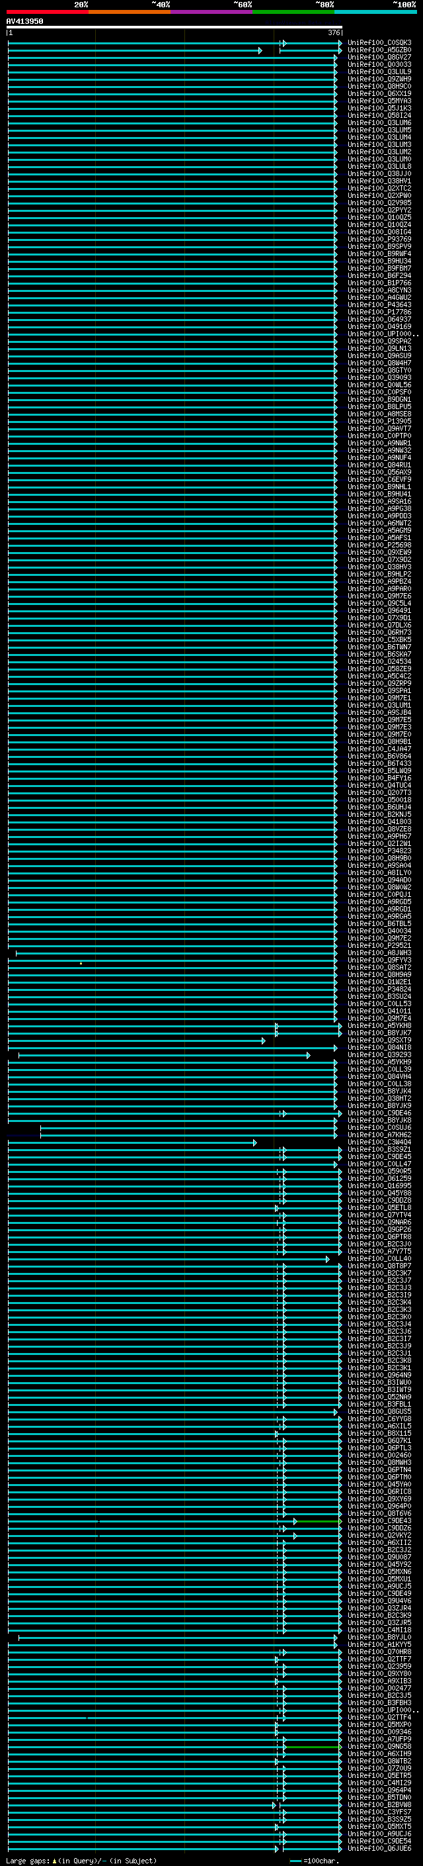This screenshot has height=1866, width=423.
Task: Select hit label UniRef100_C0LL40
Action: (379, 1259)
